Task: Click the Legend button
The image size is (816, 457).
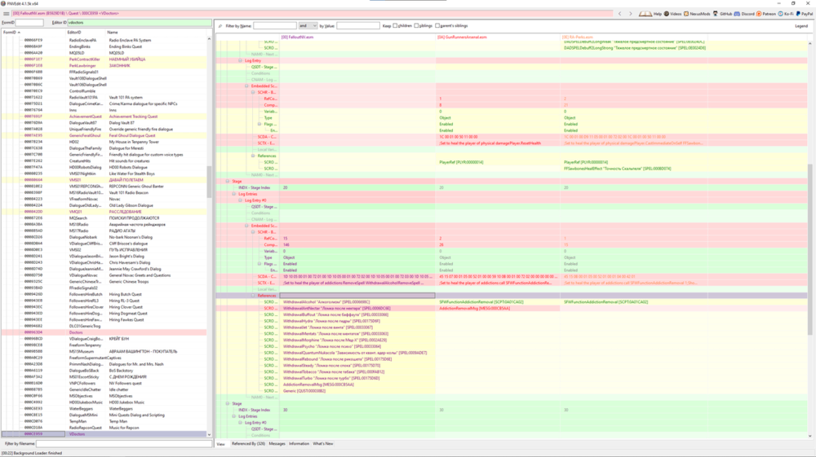Action: point(801,25)
